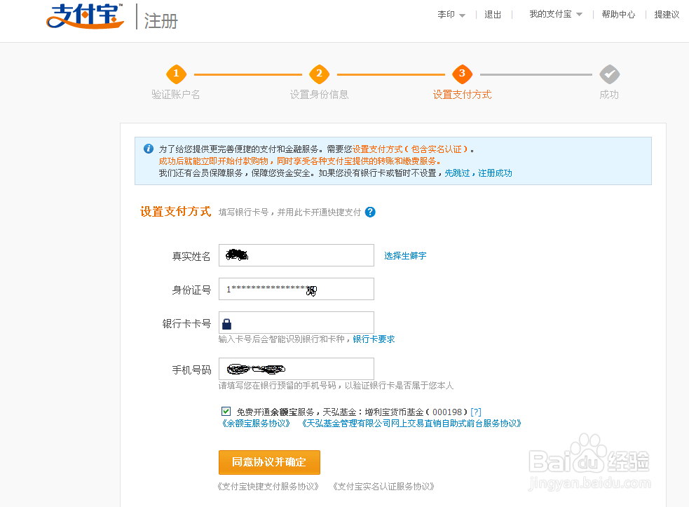Open 《支付宝实名认证服务协议》 link
The height and width of the screenshot is (507, 689).
[x=383, y=487]
